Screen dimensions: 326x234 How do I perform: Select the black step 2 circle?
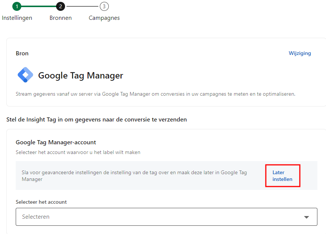[x=61, y=6]
